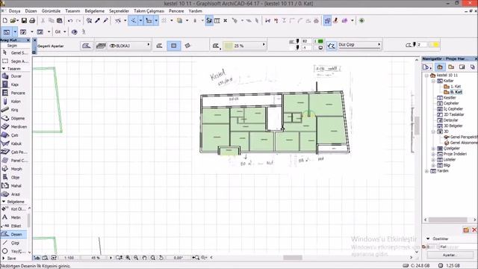Open the Düzen menu

tap(31, 10)
